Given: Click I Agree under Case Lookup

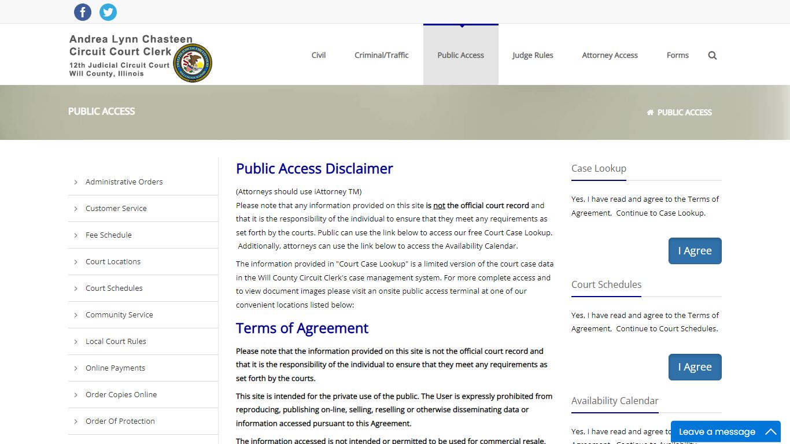Looking at the screenshot, I should click(695, 251).
